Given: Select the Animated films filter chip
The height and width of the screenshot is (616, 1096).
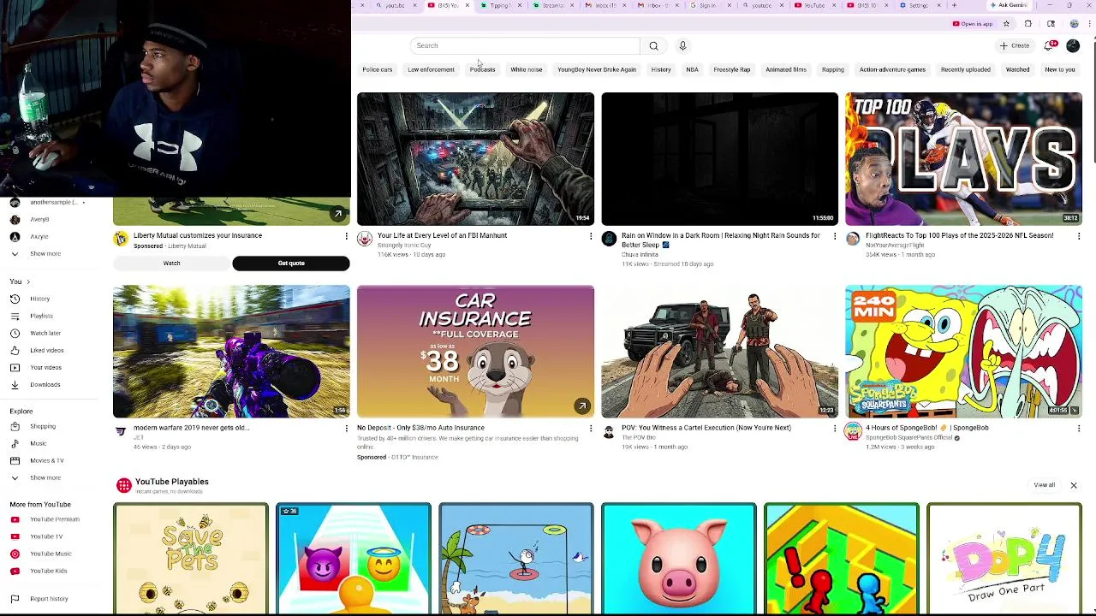Looking at the screenshot, I should tap(786, 69).
